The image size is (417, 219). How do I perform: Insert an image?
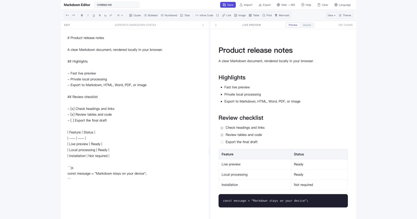240,15
